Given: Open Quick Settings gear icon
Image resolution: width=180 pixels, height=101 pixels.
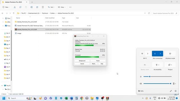Looking at the screenshot, I should [x=175, y=91].
